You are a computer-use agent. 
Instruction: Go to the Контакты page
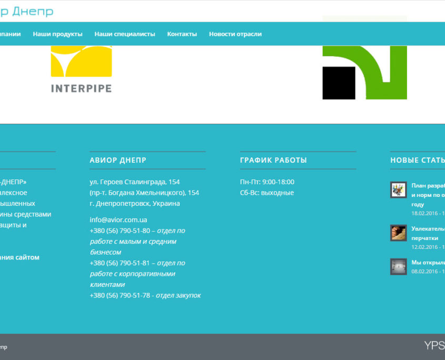click(x=182, y=34)
